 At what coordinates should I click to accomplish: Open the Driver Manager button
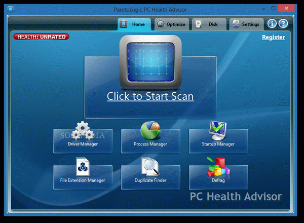(83, 141)
